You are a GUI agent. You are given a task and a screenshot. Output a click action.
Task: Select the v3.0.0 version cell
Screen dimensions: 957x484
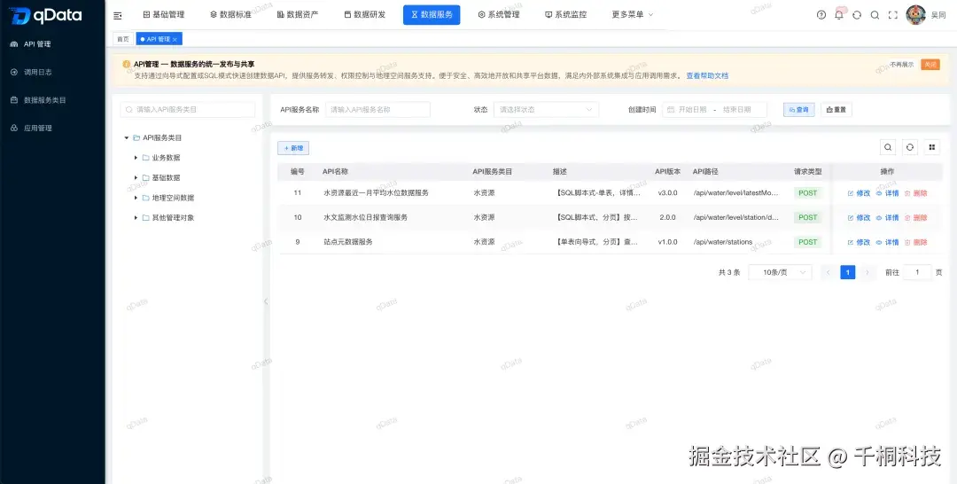667,193
